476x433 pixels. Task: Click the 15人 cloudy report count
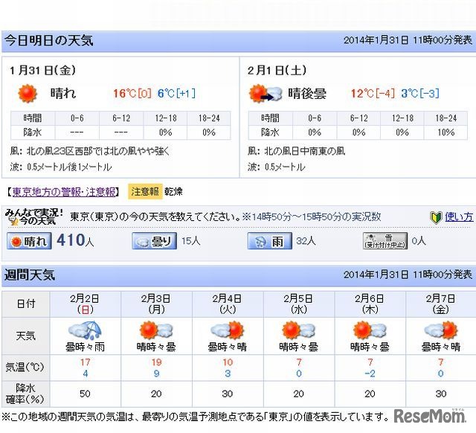pyautogui.click(x=191, y=241)
